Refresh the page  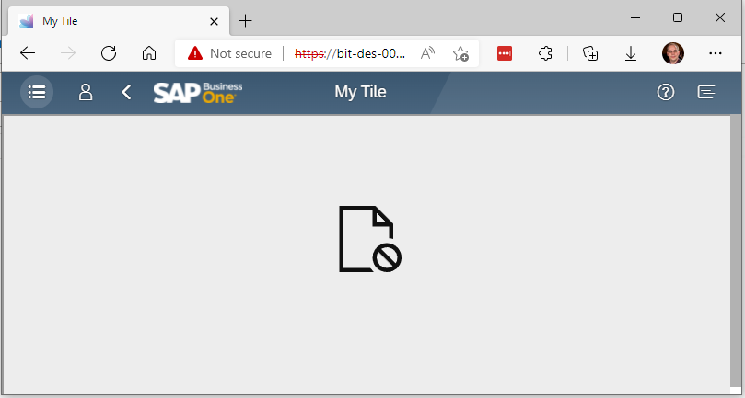tap(109, 53)
